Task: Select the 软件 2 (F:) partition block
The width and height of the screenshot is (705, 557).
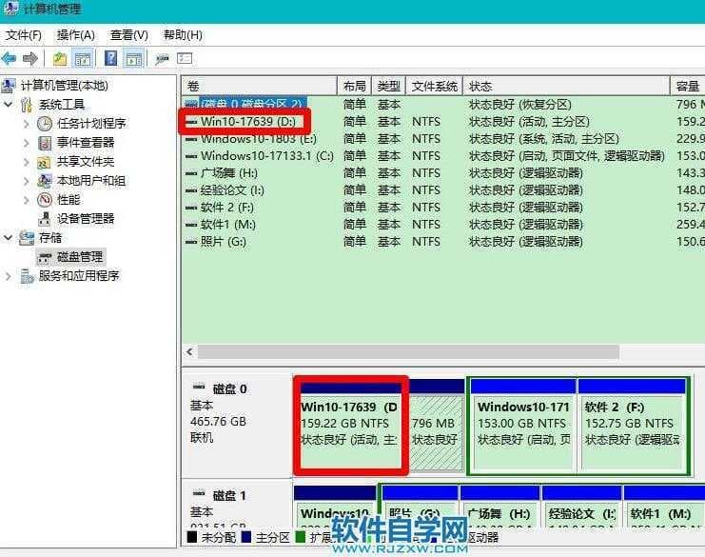Action: (x=632, y=423)
